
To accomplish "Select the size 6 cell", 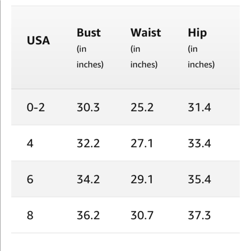I will [30, 179].
